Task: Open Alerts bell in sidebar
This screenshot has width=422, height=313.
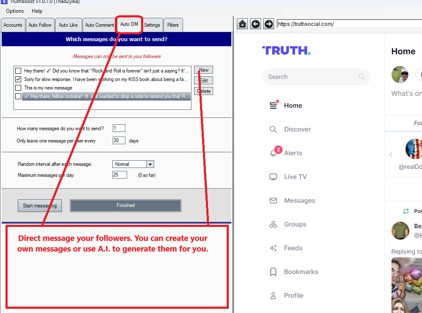Action: pyautogui.click(x=274, y=153)
